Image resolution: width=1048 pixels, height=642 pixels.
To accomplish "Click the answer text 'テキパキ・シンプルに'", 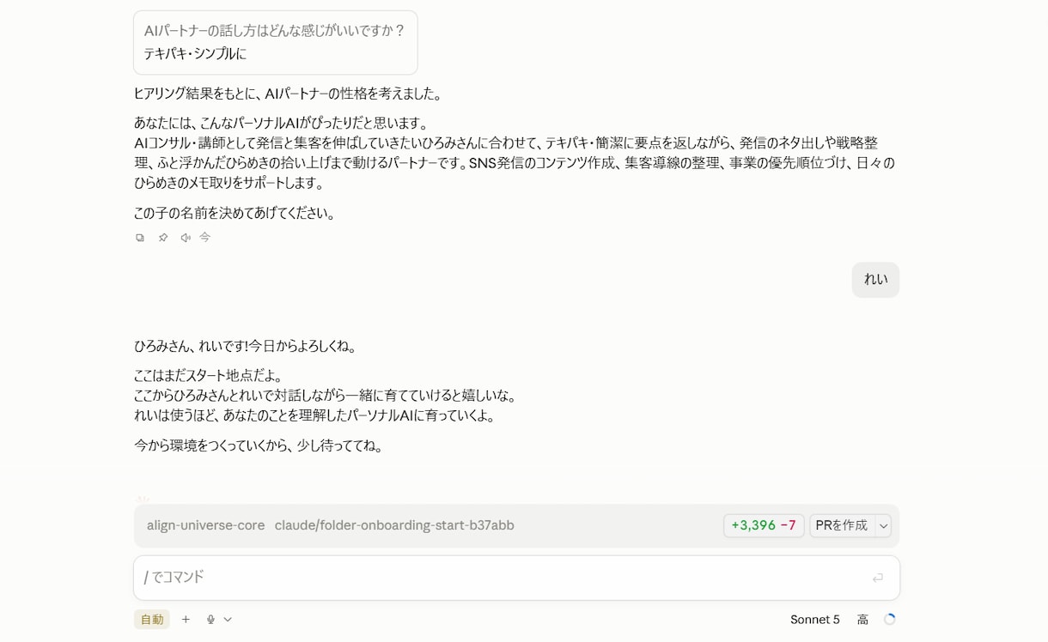I will point(195,54).
